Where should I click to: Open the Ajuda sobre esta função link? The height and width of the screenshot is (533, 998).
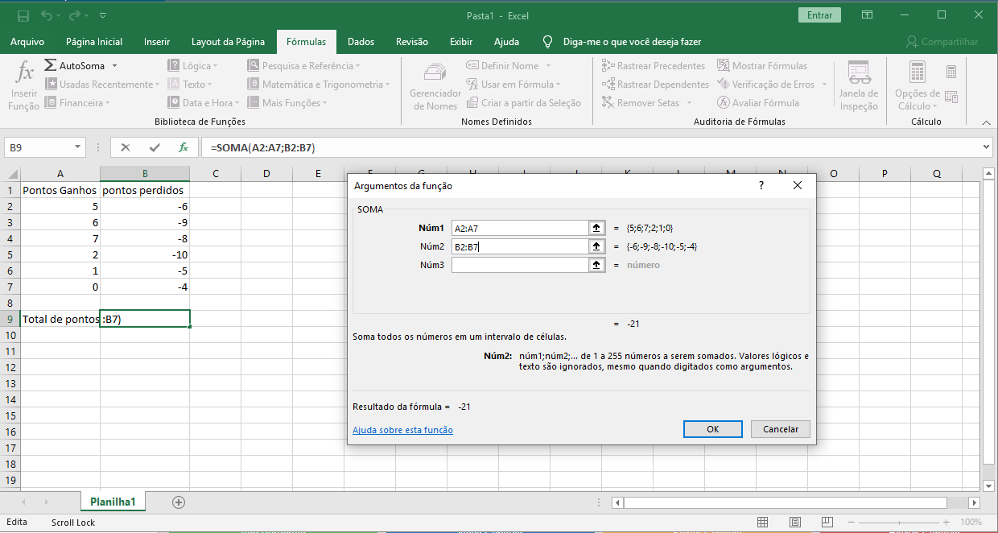(402, 430)
